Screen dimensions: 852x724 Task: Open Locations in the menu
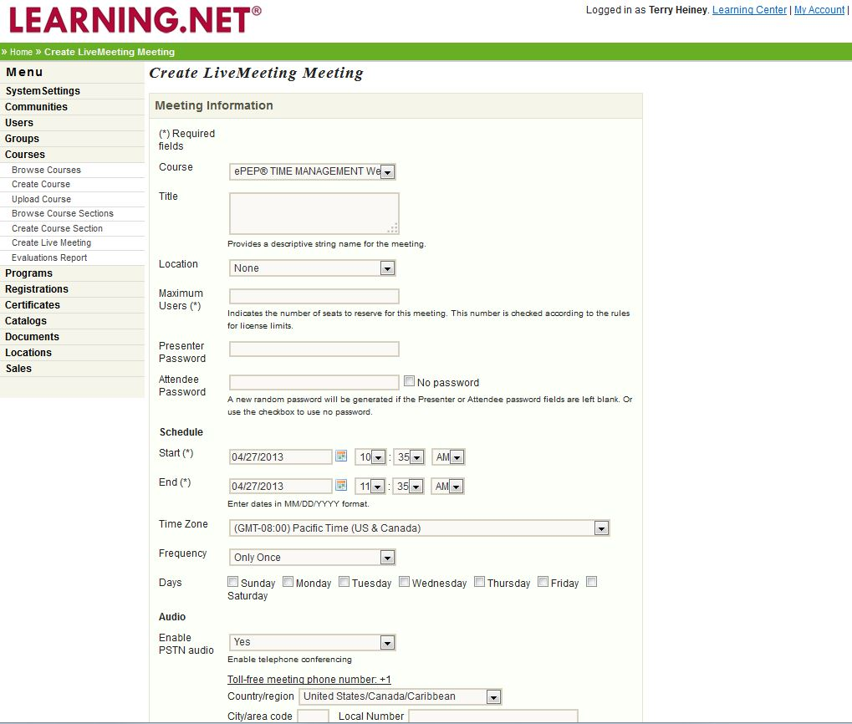[x=28, y=352]
